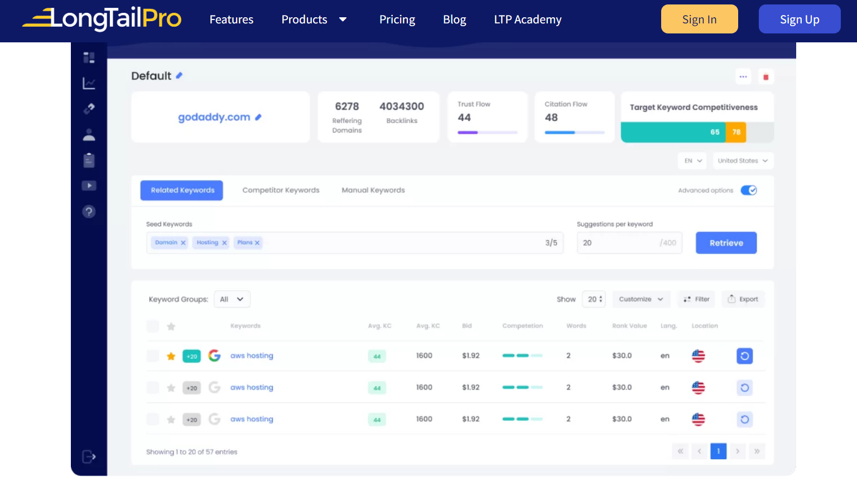
Task: Open the chart analytics sidebar icon
Action: (89, 84)
